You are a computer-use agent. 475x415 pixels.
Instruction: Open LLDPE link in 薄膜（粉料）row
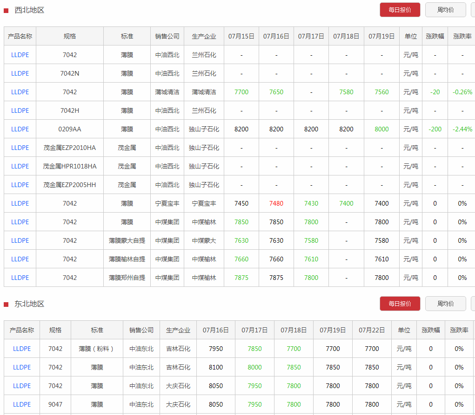(22, 349)
